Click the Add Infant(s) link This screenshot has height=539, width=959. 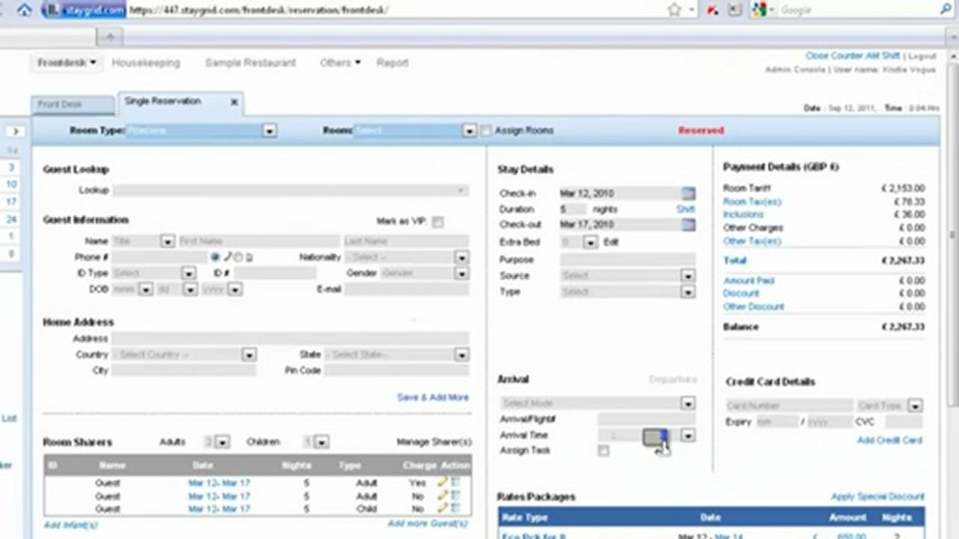(x=70, y=525)
